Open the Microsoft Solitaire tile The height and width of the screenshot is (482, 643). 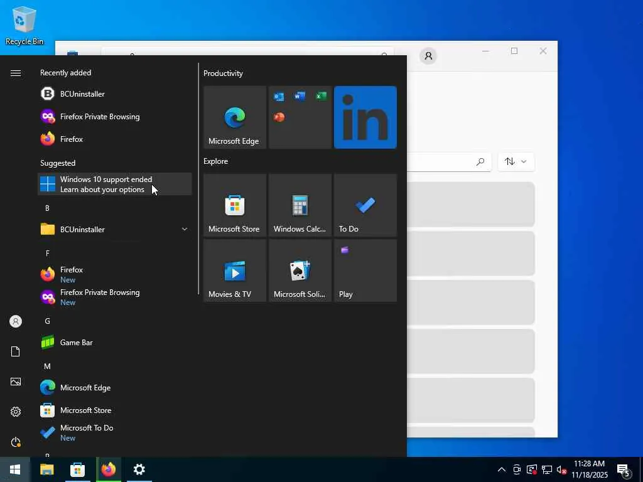pos(300,270)
